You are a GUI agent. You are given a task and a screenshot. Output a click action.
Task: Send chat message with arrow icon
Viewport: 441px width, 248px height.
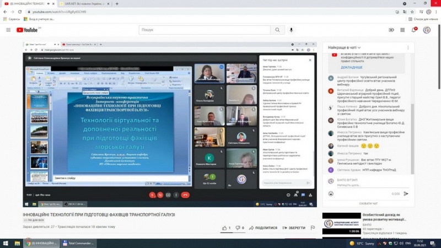point(406,193)
